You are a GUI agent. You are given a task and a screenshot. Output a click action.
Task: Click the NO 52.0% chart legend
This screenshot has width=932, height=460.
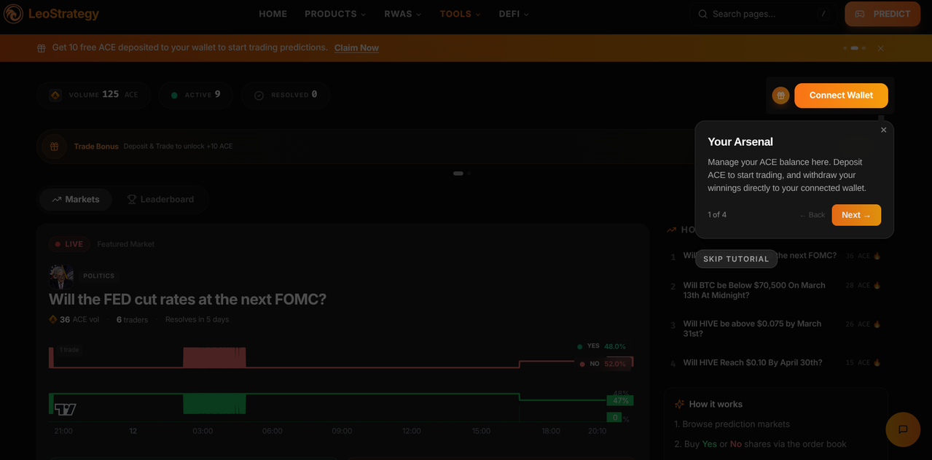[x=603, y=364]
